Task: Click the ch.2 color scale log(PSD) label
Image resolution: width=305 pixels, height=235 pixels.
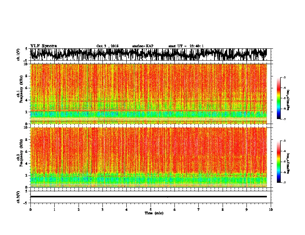Action: point(288,163)
